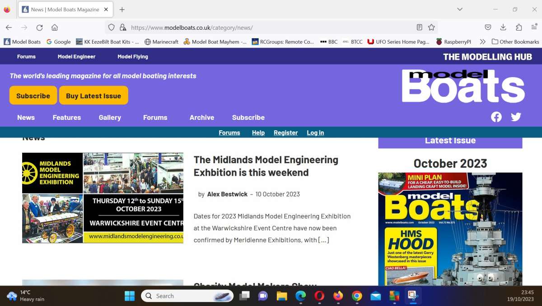Viewport: 542px width, 306px height.
Task: Open the Model Boat Mayhem bookmark
Action: 215,41
